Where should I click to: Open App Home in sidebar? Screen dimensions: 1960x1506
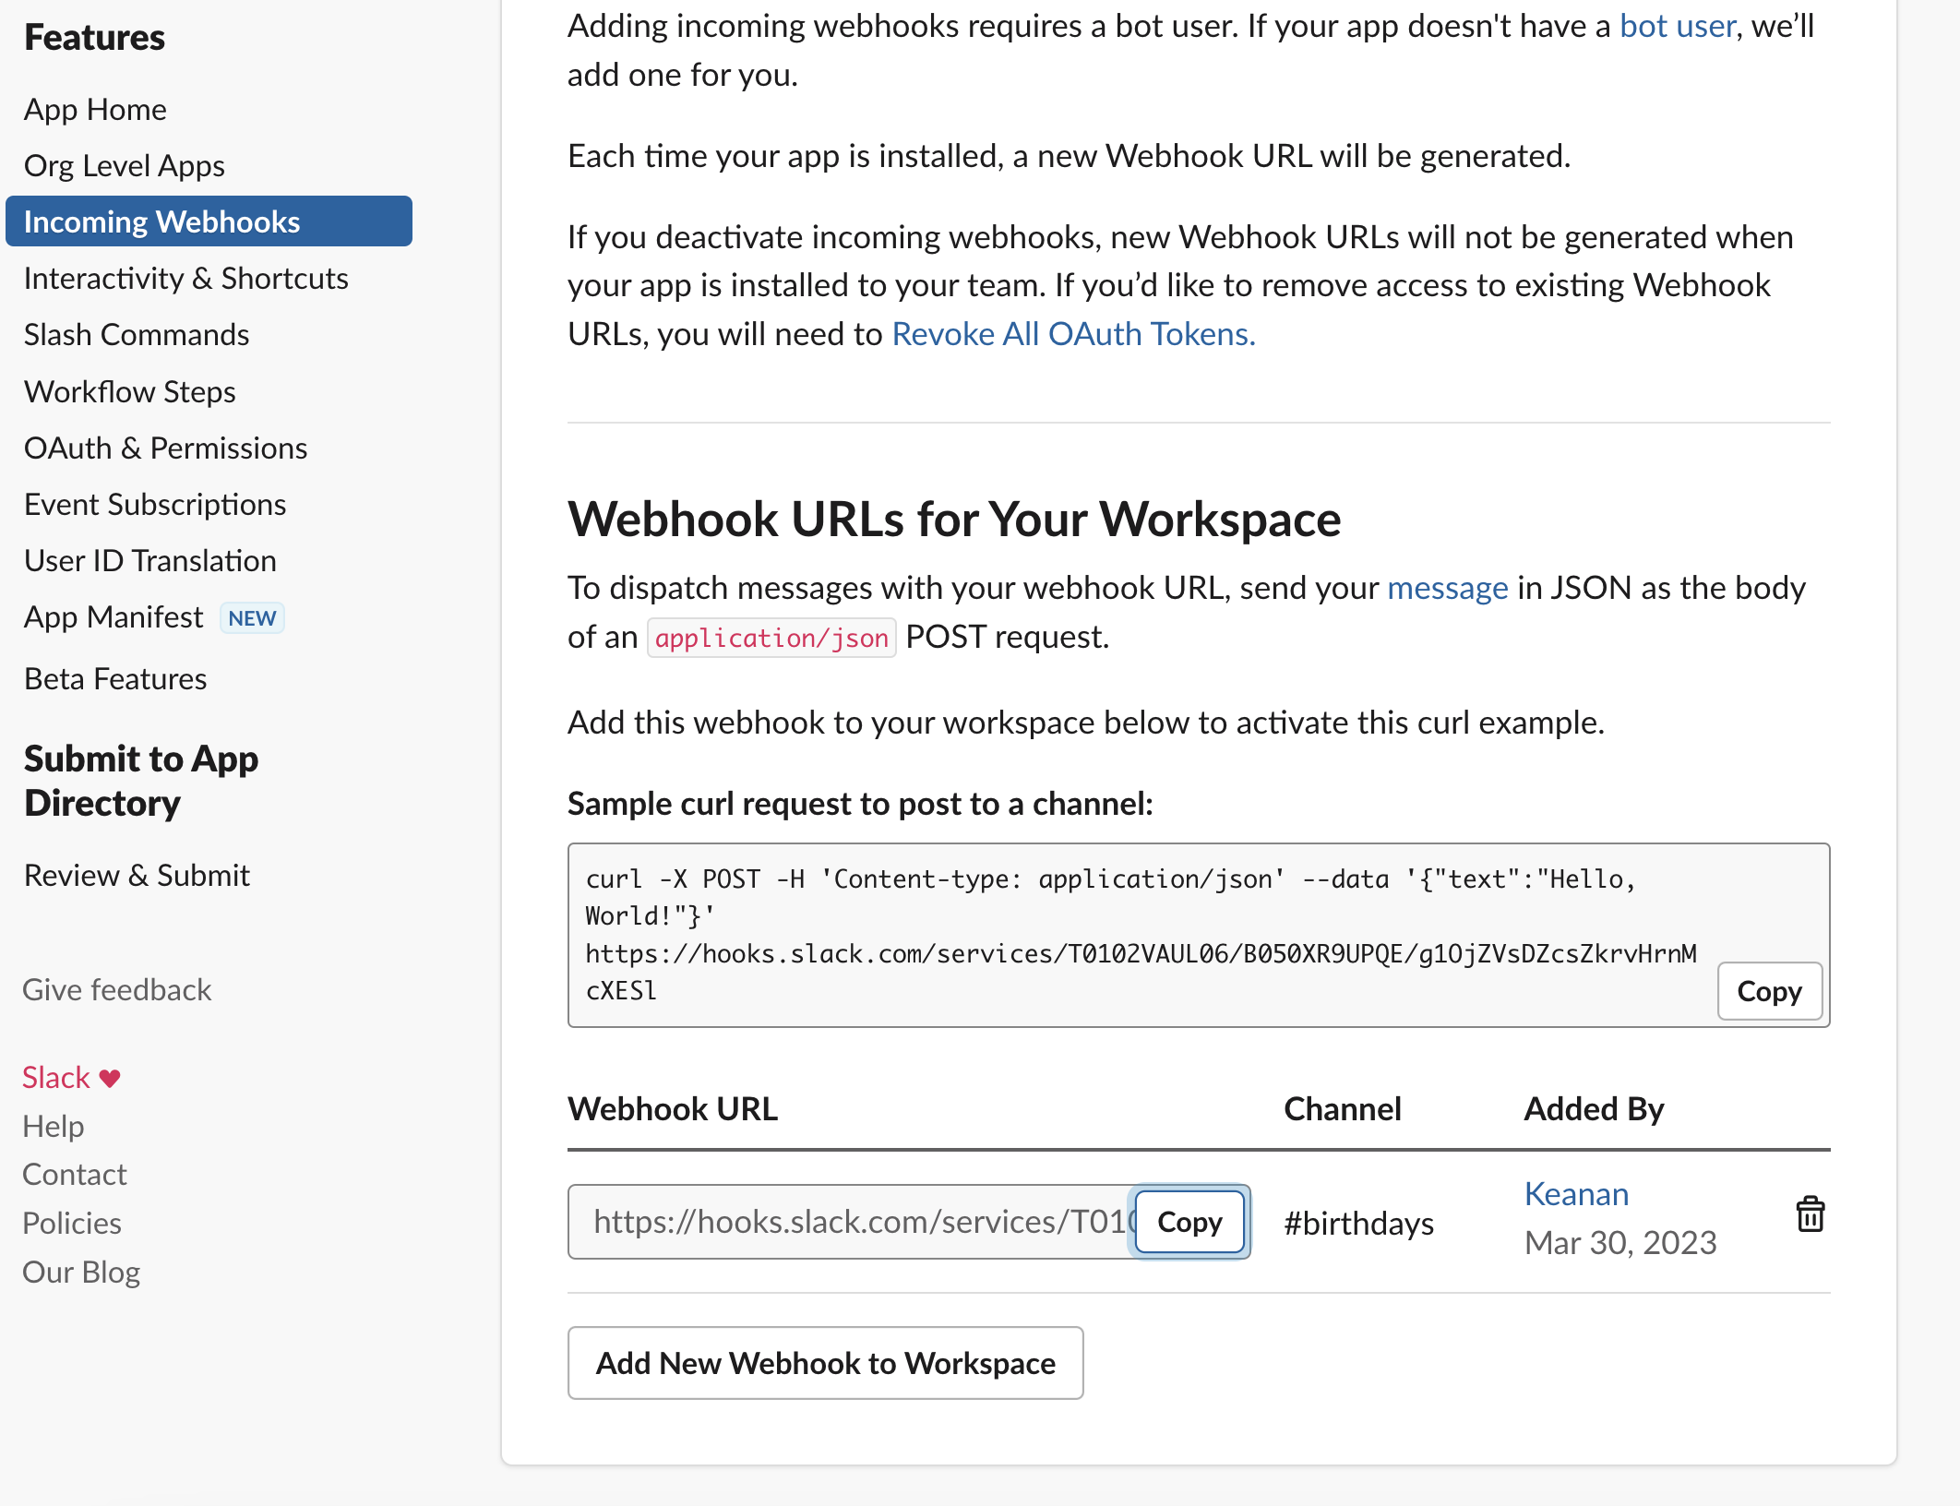[x=95, y=110]
